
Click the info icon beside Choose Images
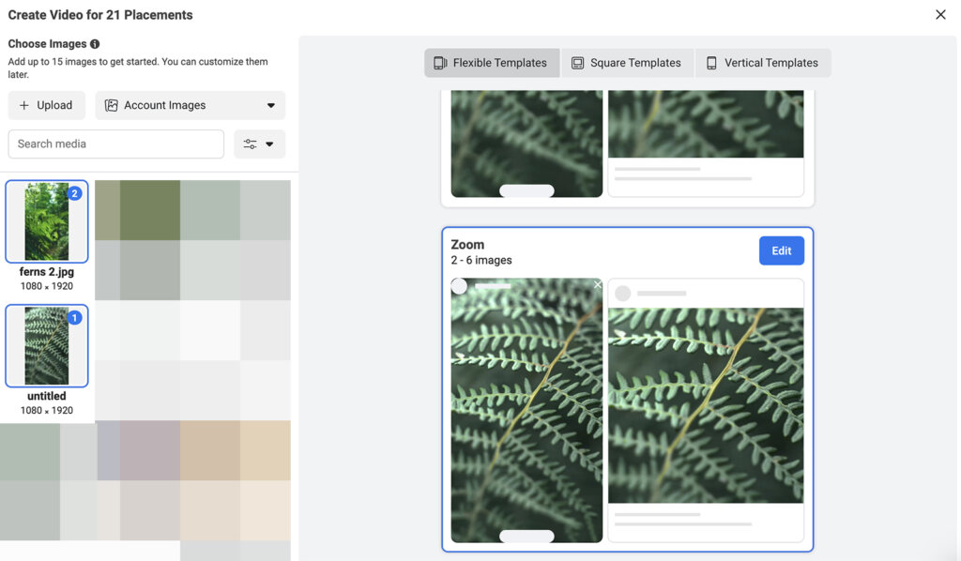tap(95, 44)
